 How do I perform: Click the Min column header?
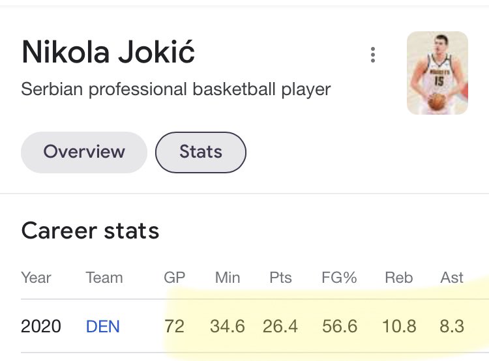[x=228, y=278]
